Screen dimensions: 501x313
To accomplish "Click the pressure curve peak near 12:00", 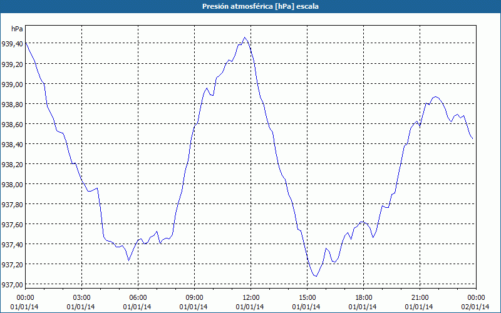I will pos(245,38).
